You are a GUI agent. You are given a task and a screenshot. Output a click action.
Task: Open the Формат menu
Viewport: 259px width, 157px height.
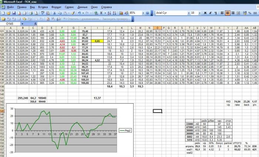56,7
